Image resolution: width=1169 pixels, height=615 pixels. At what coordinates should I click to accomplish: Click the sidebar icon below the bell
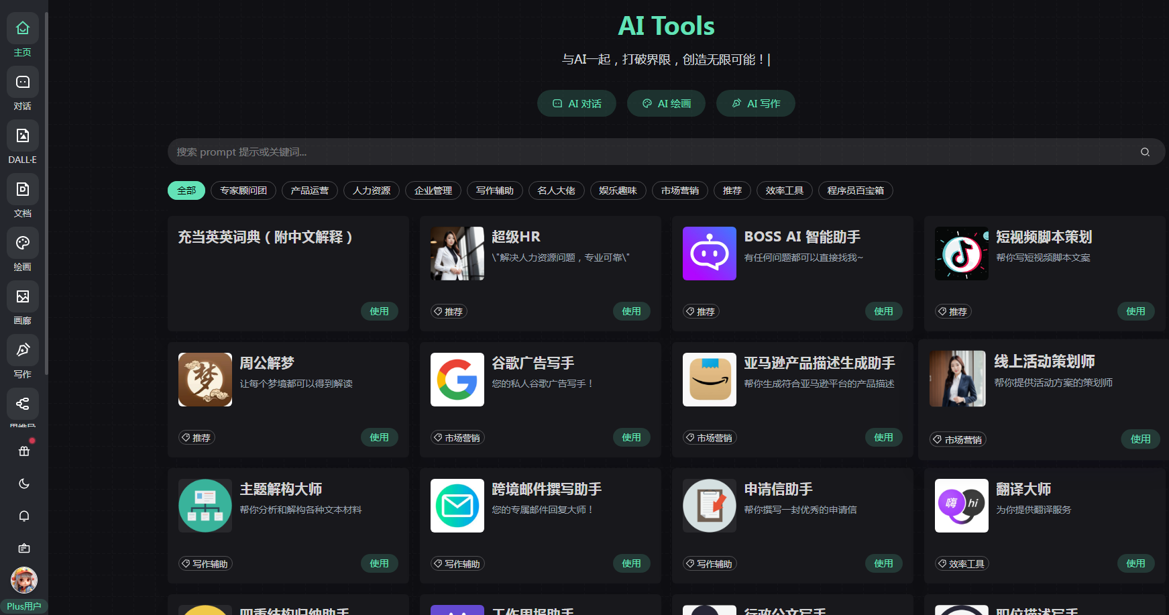[24, 548]
